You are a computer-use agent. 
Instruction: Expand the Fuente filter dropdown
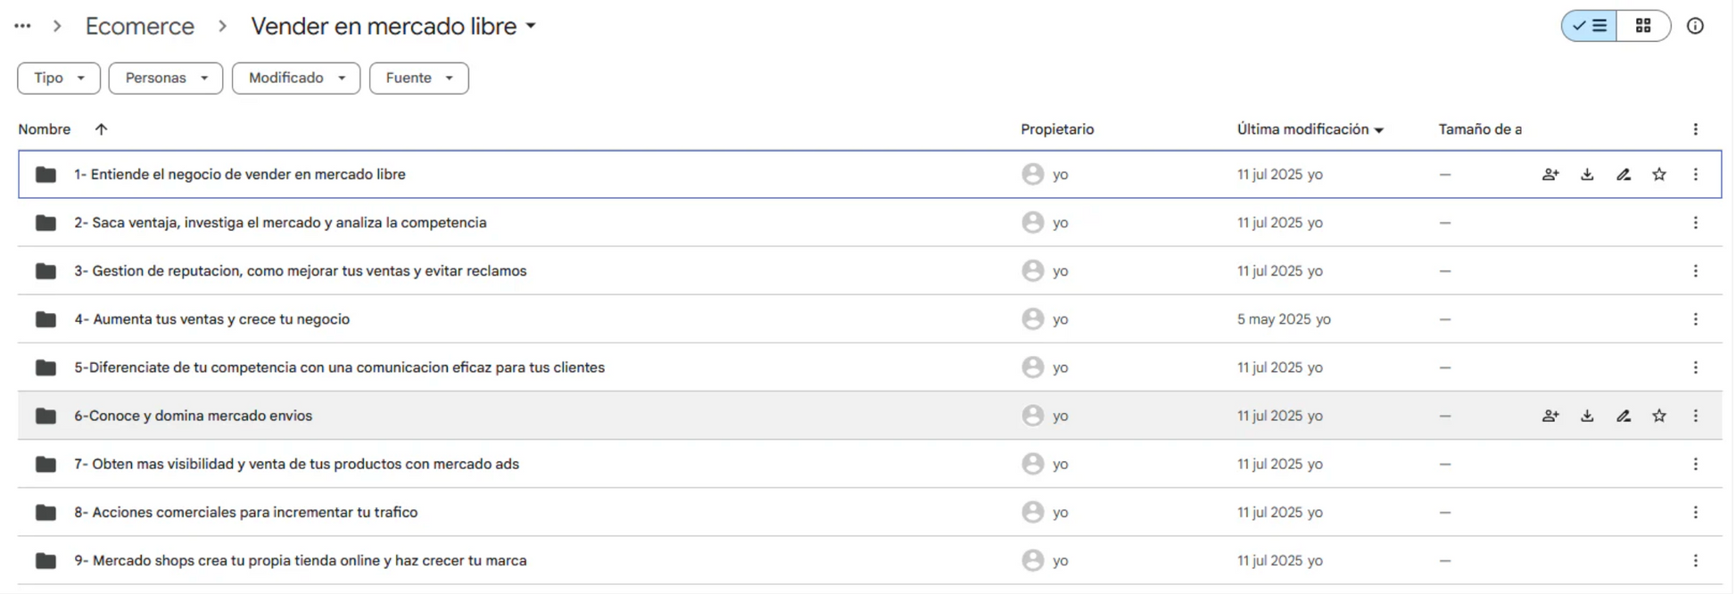[x=419, y=78]
